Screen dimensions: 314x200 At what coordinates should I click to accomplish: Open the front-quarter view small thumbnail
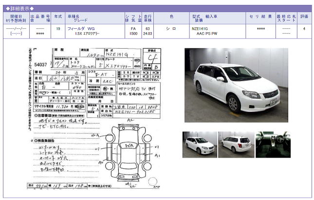point(200,145)
